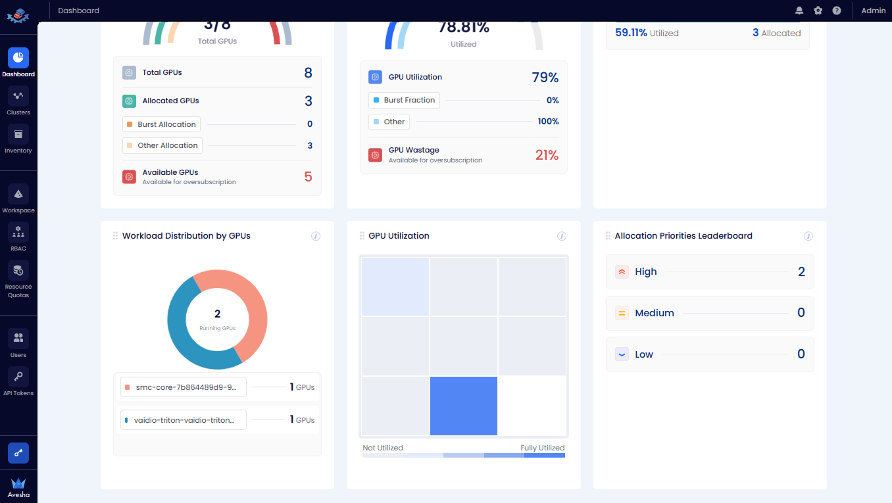Select the Dashboard item in the sidebar
This screenshot has width=892, height=503.
click(x=18, y=62)
